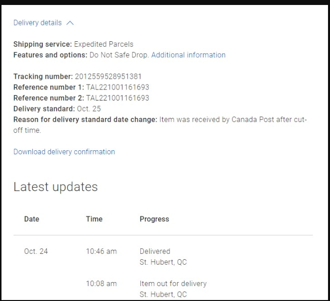Click the Delivery standard Oct. 25 text
Screen dimensions: 330x301
(x=90, y=108)
